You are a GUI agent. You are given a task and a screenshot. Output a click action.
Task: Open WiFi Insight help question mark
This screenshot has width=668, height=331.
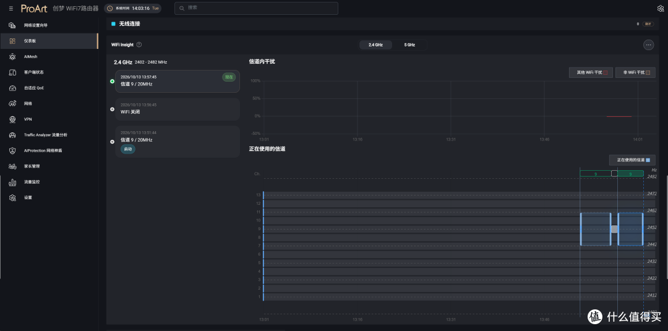[x=139, y=45]
